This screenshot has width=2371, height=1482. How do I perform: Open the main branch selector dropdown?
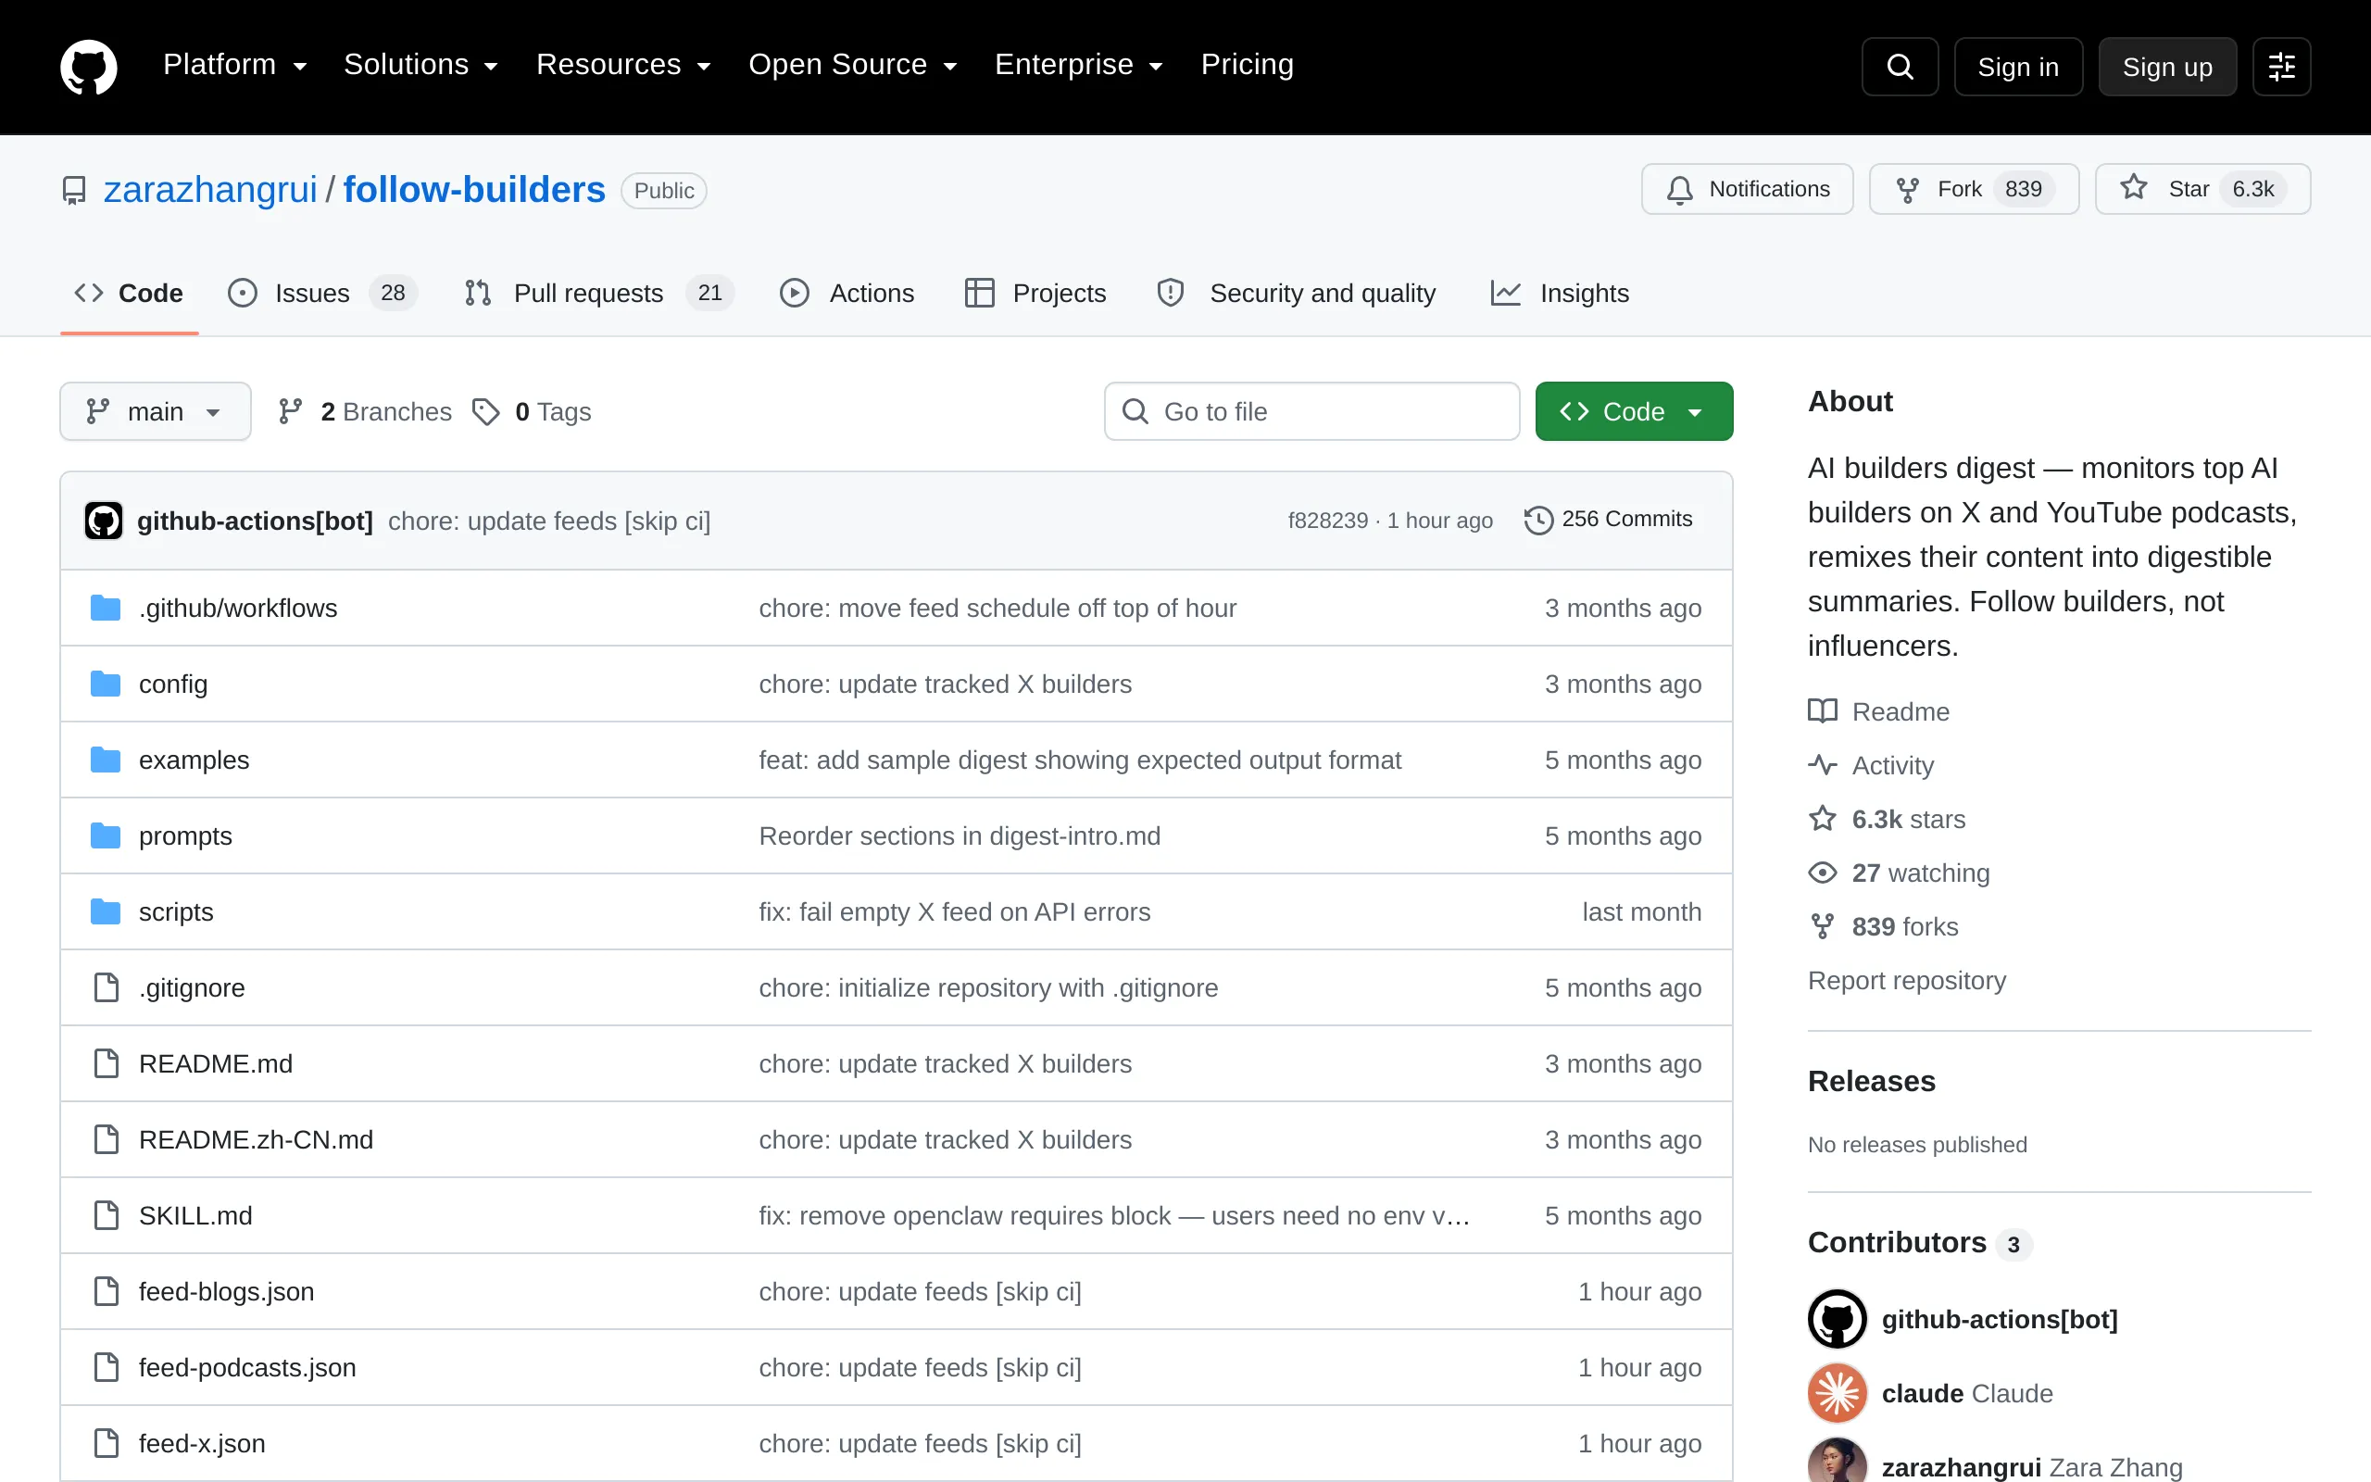155,411
